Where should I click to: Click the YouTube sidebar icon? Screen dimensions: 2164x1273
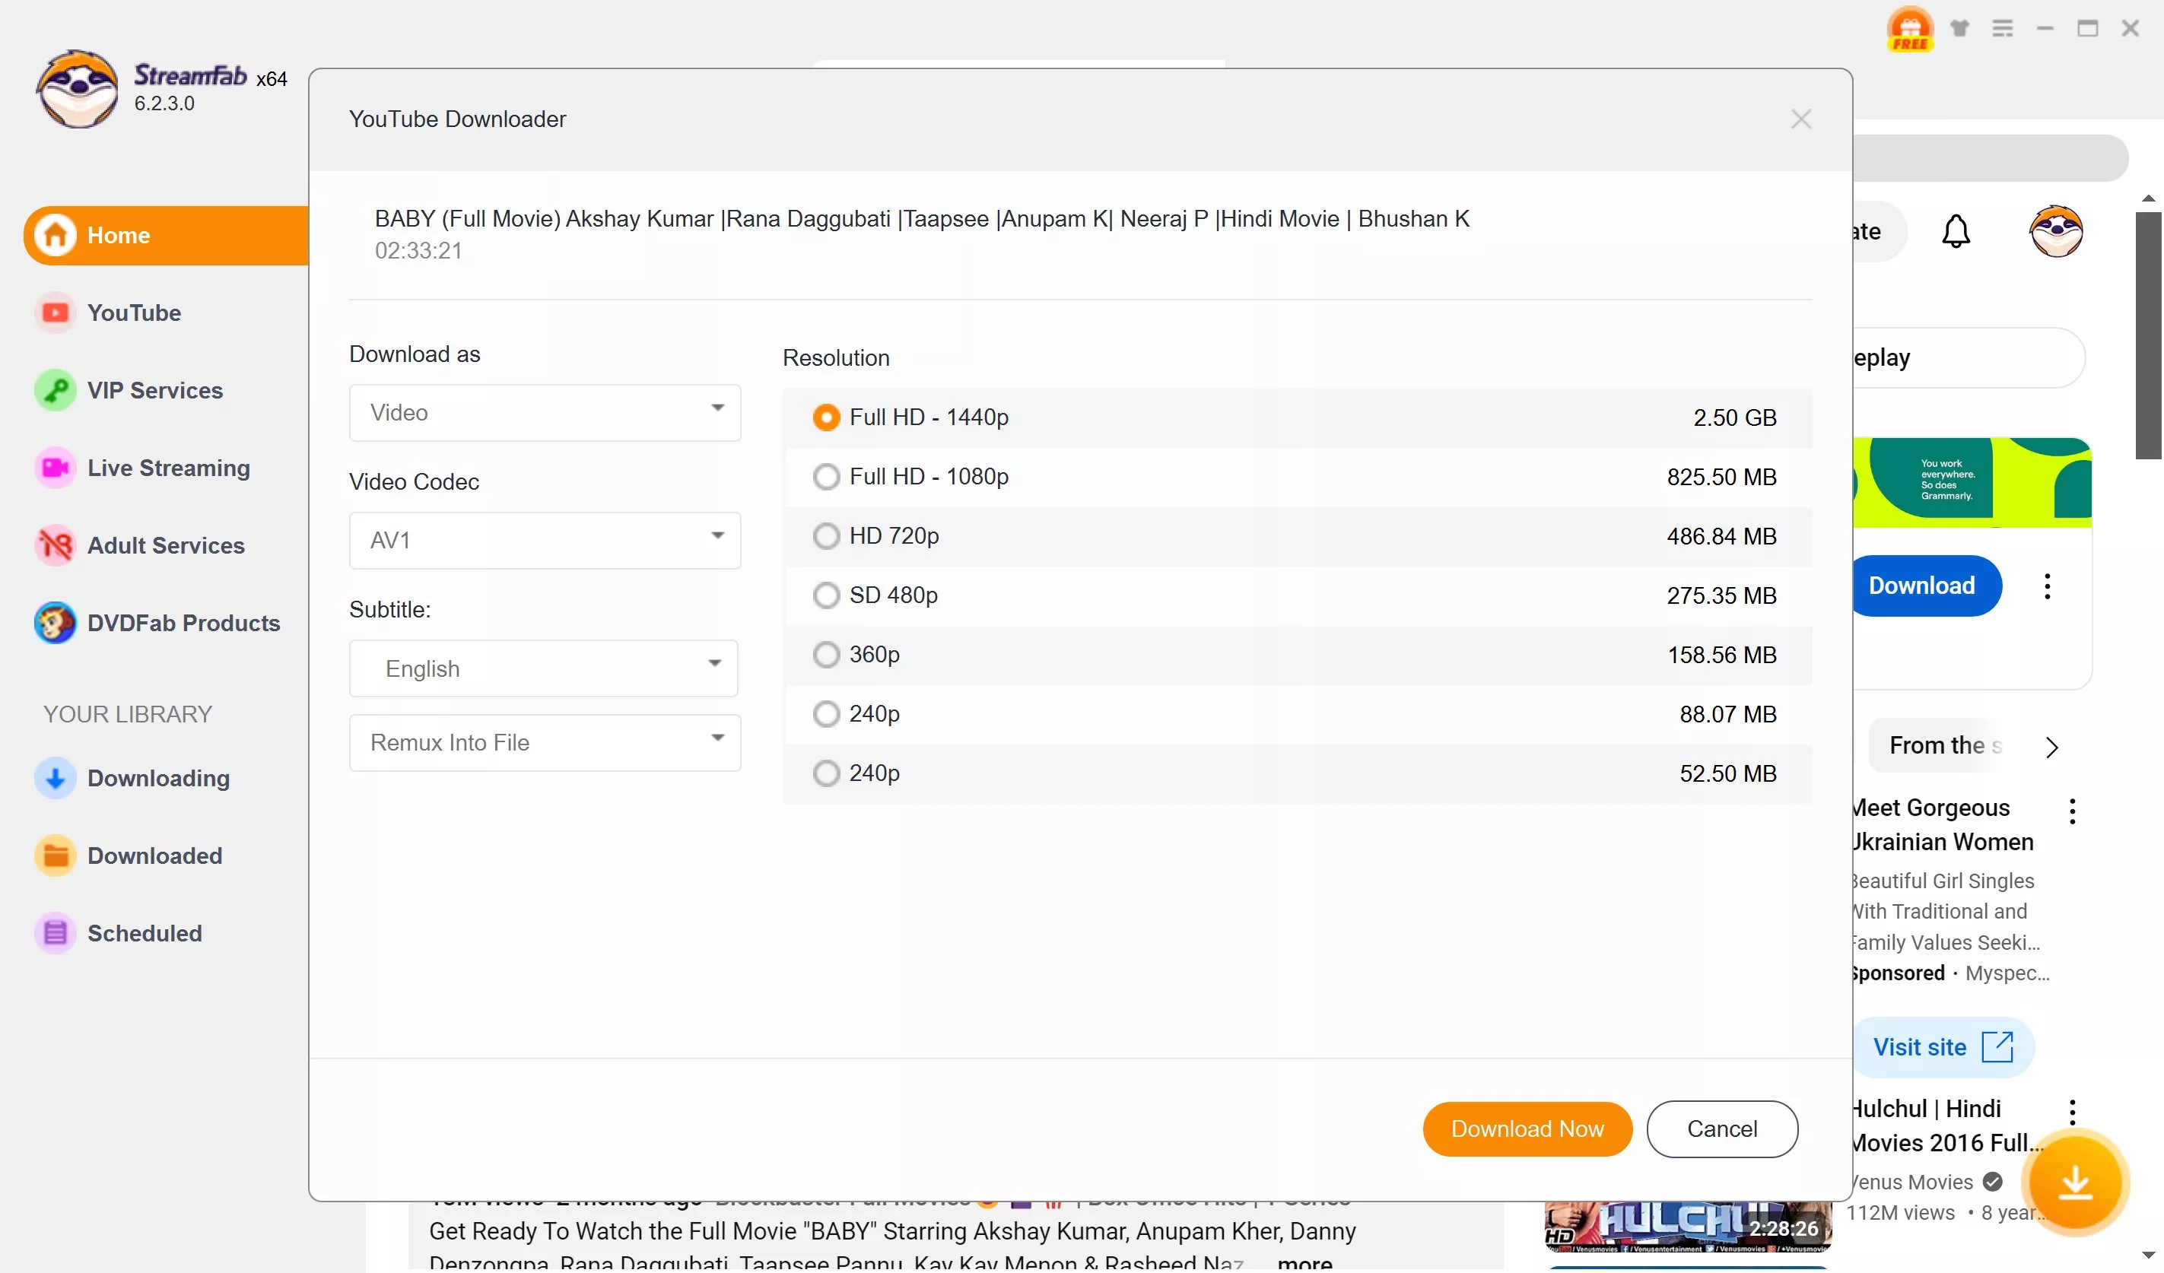[56, 313]
